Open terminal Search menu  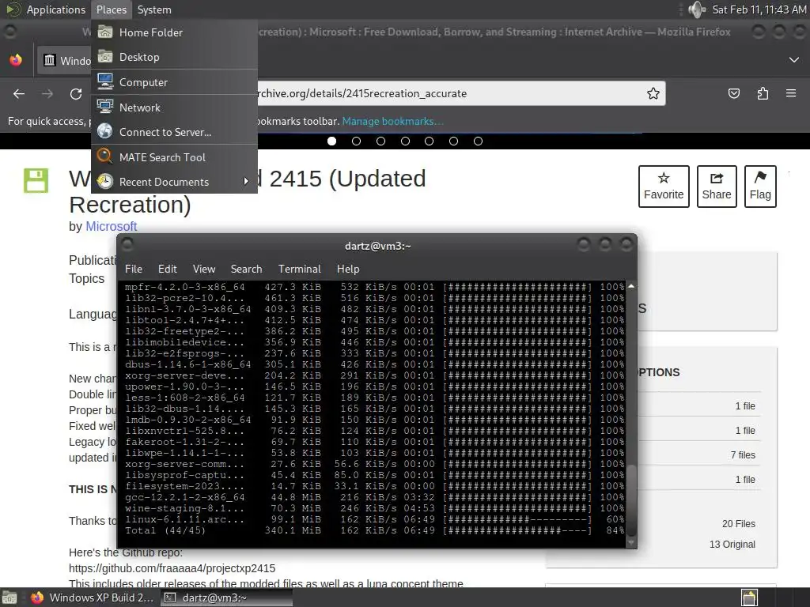(x=247, y=269)
